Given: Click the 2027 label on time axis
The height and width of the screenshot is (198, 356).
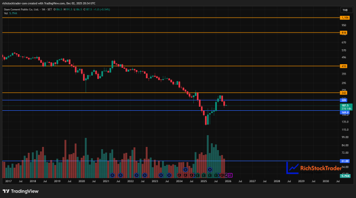Looking at the screenshot, I should [x=252, y=181].
